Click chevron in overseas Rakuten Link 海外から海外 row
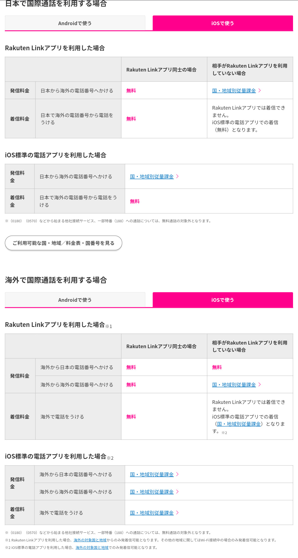Viewport: 298px width, 558px height. (260, 385)
